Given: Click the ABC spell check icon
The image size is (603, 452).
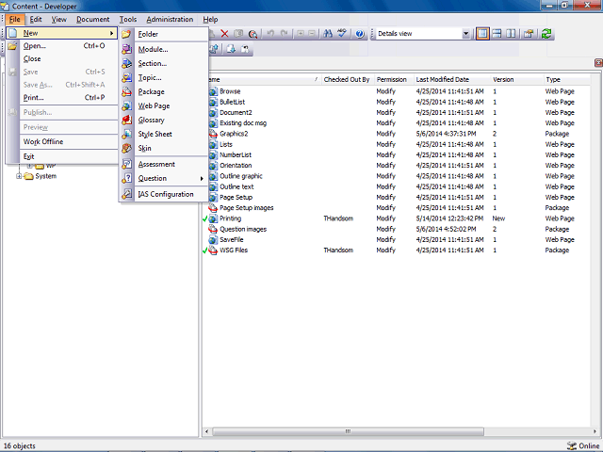Looking at the screenshot, I should pos(342,34).
